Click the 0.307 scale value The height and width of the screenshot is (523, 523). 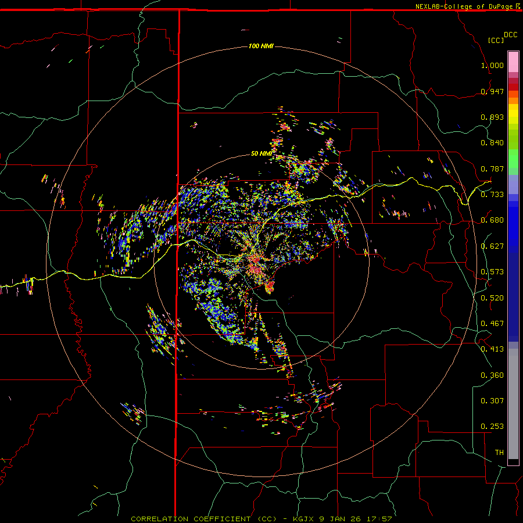[492, 401]
